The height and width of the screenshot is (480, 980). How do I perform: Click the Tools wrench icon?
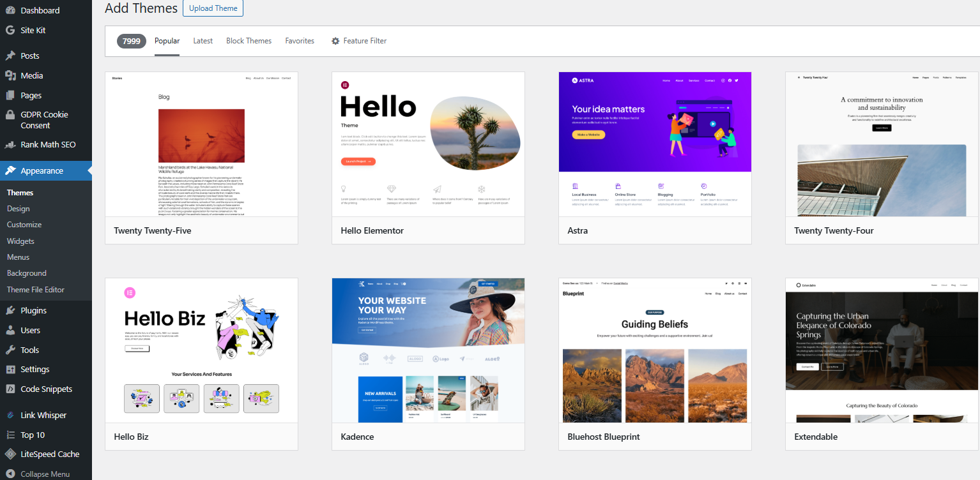(10, 350)
